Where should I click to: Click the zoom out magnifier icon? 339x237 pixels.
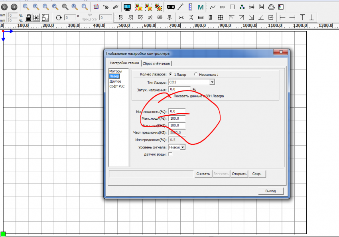point(45,7)
